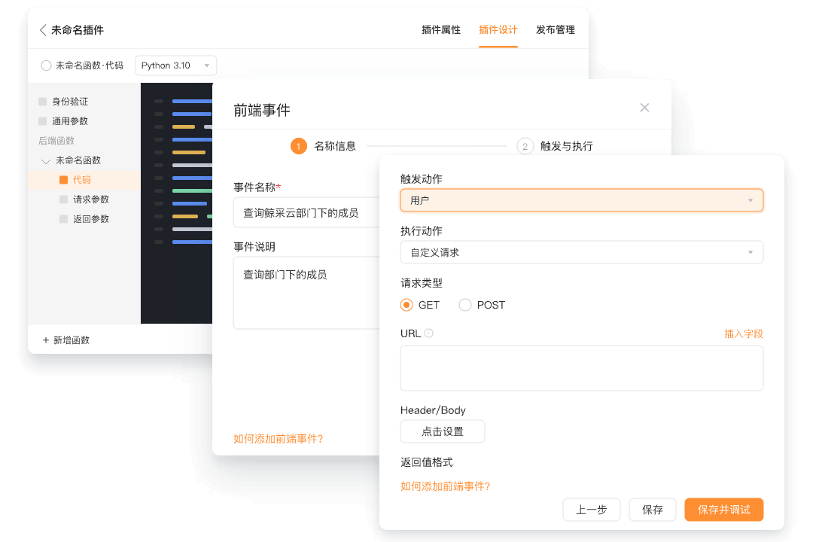Viewport: 813px width, 542px height.
Task: Click the 保存并调试 button
Action: (x=724, y=510)
